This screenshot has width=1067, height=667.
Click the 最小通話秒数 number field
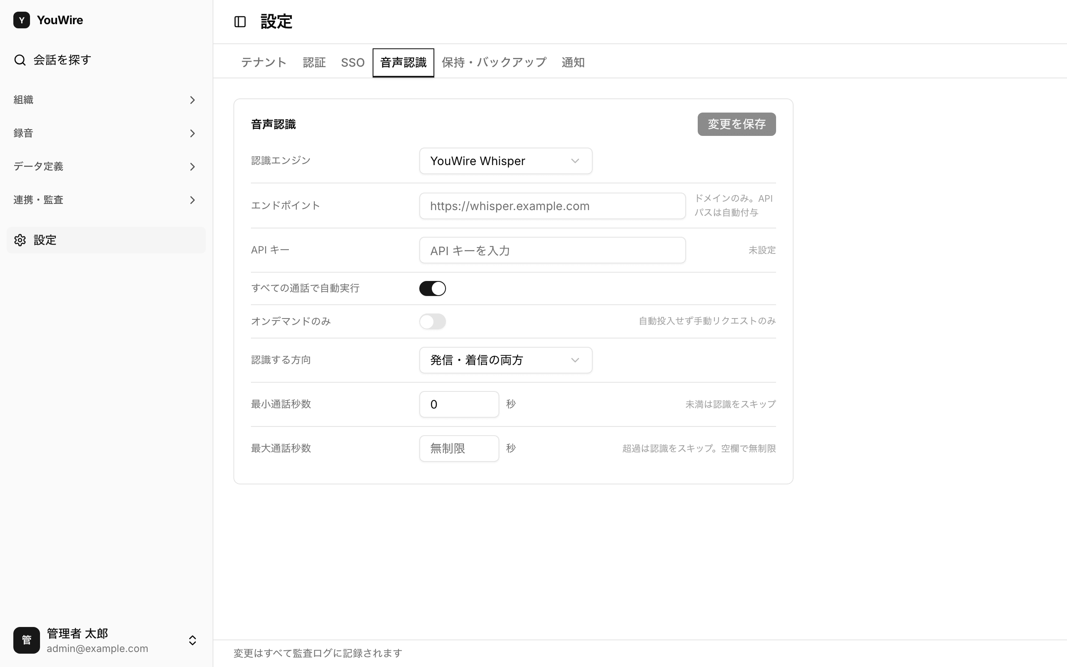pos(459,404)
